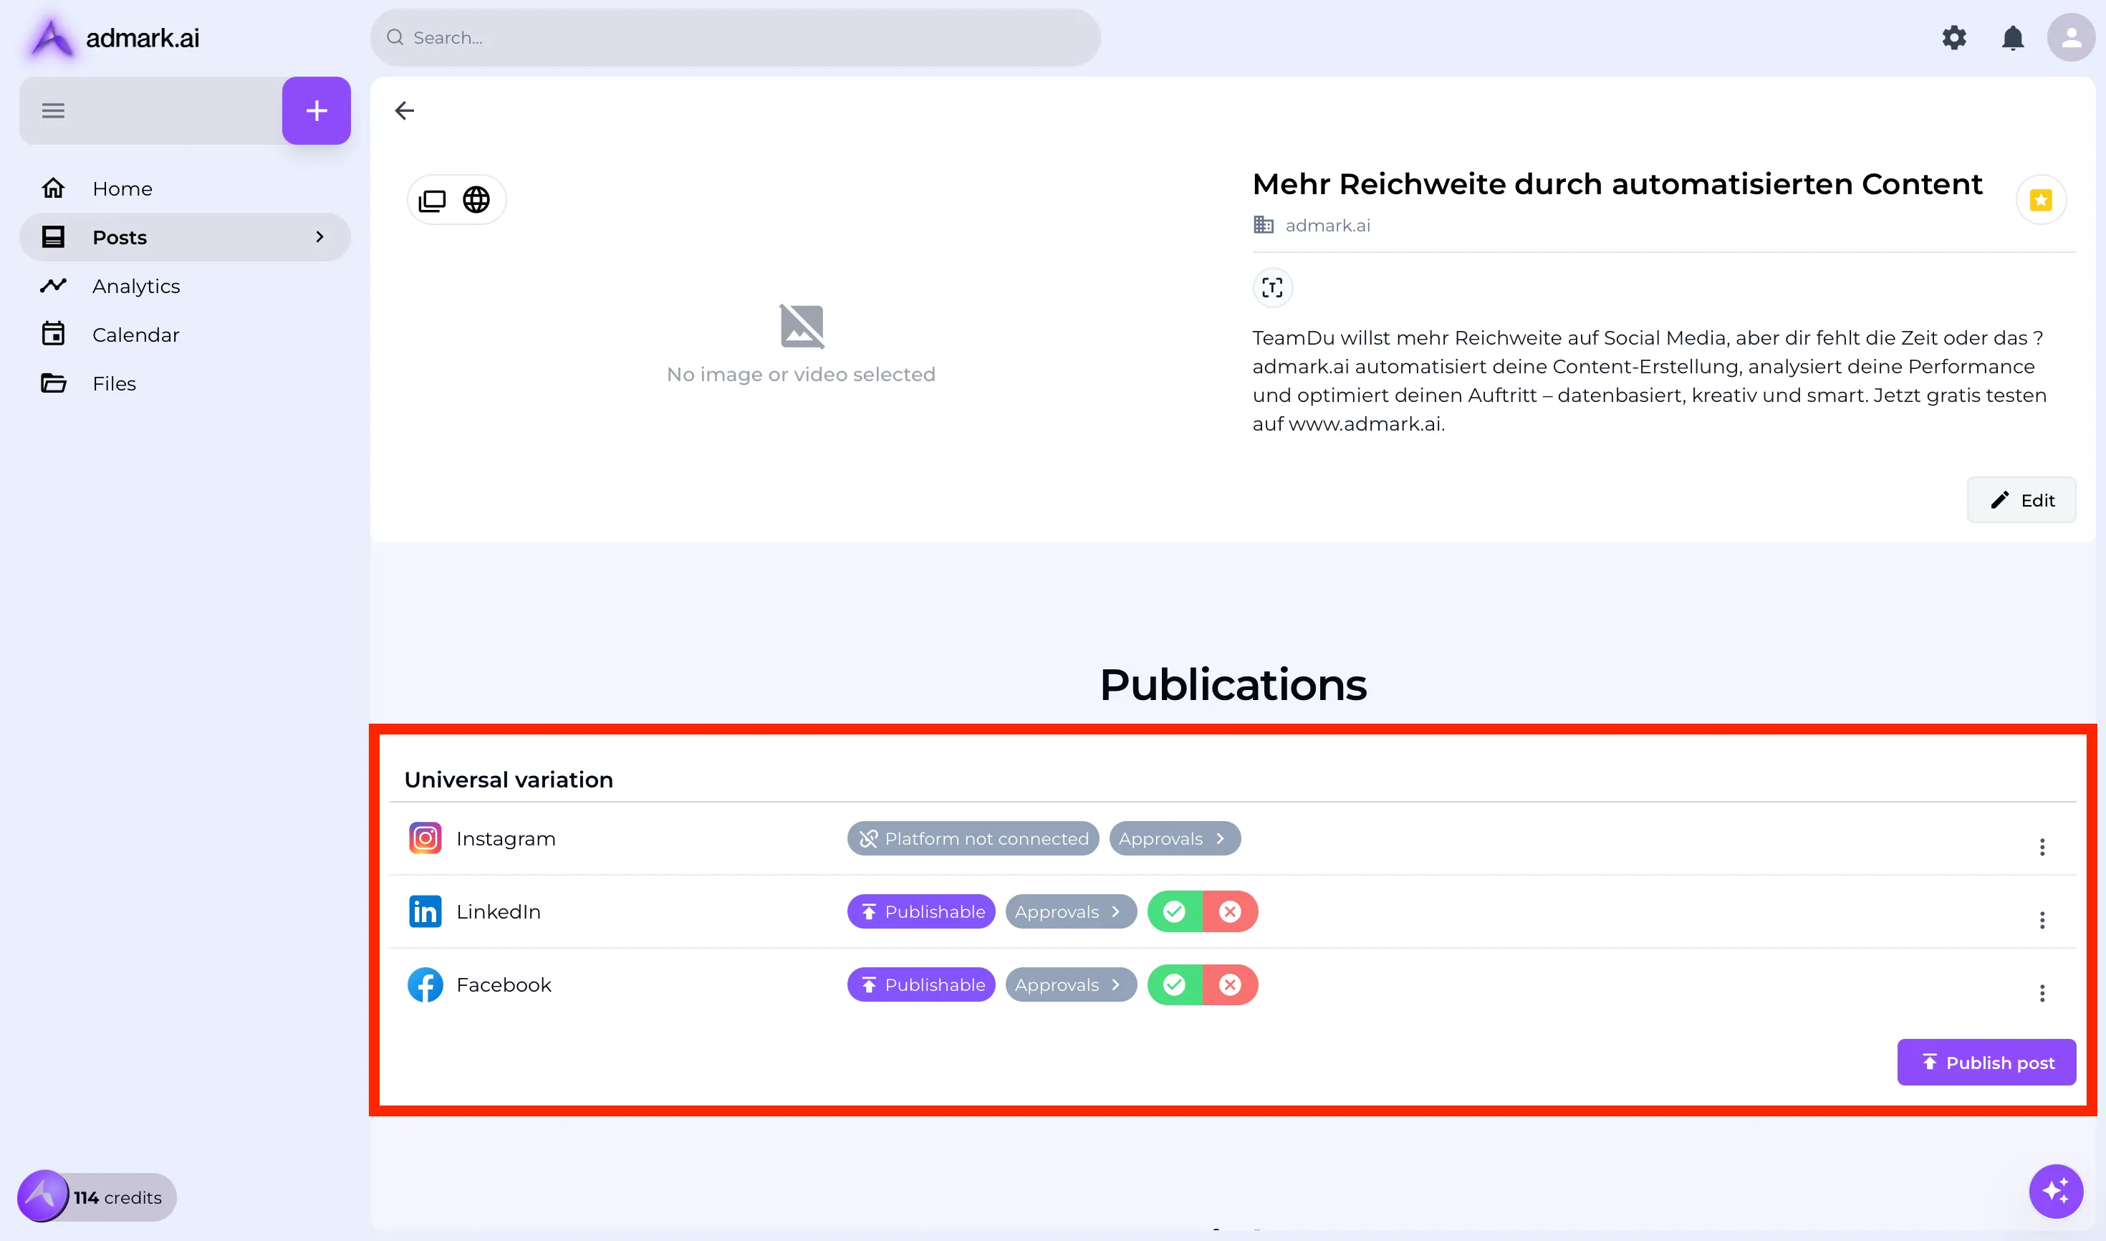Reject the Facebook publication with the red cross

tap(1230, 984)
